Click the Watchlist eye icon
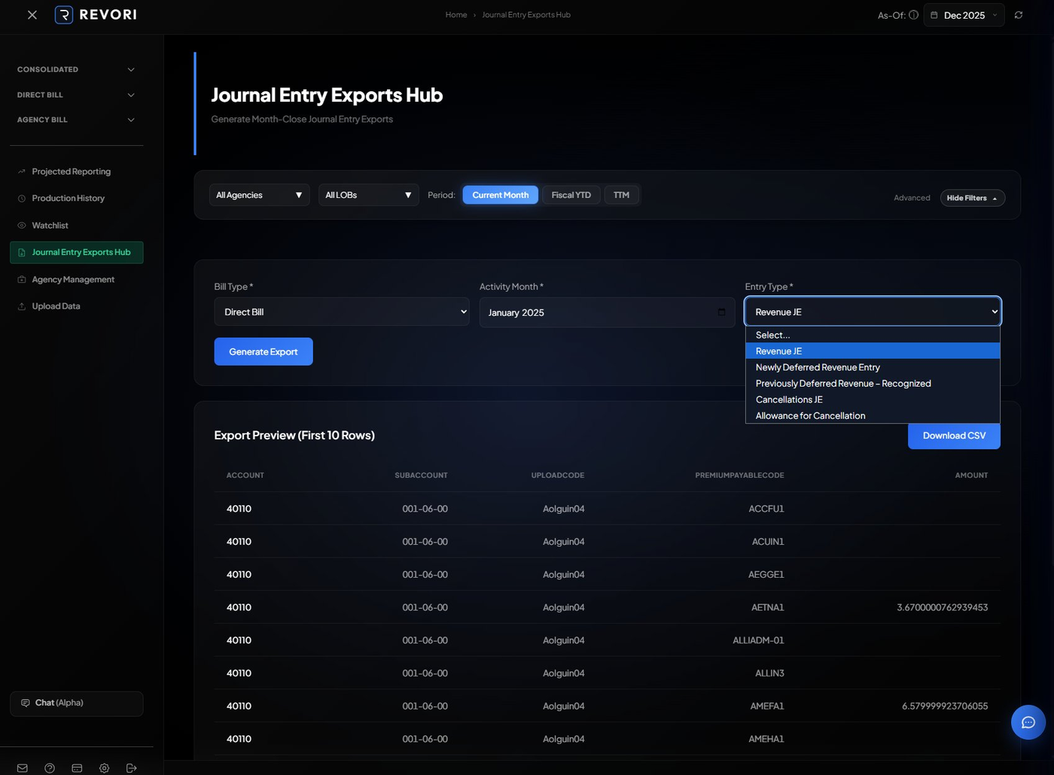Screen dimensions: 1054x775 [22, 225]
